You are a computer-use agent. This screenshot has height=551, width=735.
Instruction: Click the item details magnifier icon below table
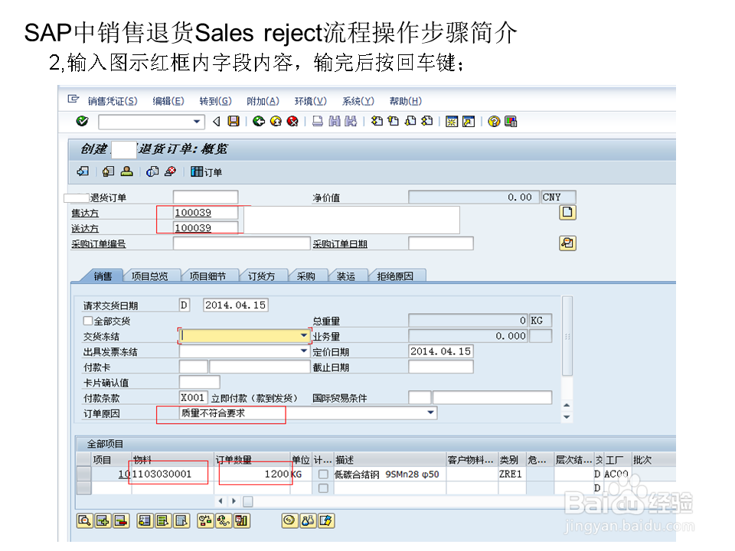84,520
